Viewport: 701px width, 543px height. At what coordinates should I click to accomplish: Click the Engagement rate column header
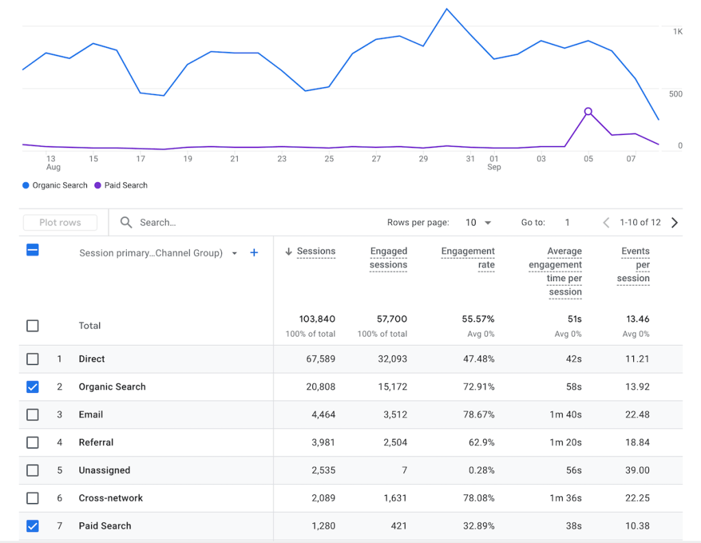point(468,258)
